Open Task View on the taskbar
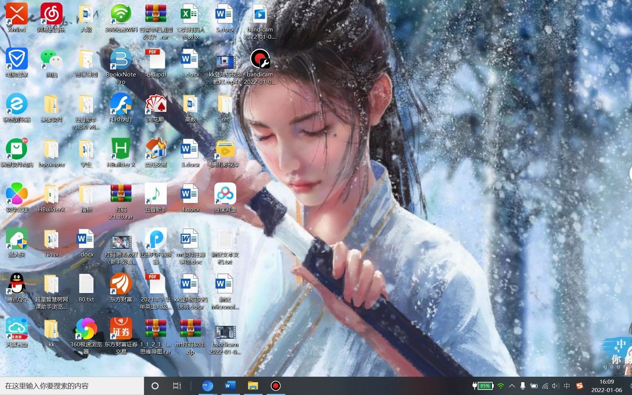This screenshot has width=632, height=395. tap(177, 386)
